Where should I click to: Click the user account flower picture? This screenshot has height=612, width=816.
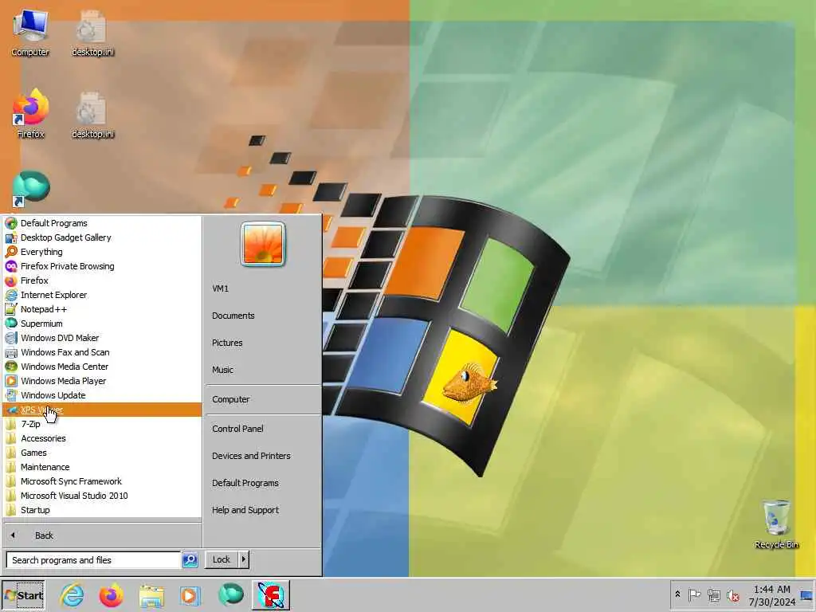[x=263, y=244]
